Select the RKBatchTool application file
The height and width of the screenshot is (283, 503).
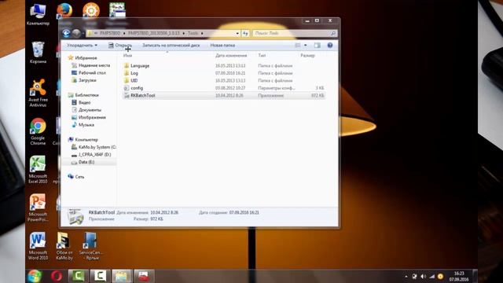point(223,95)
